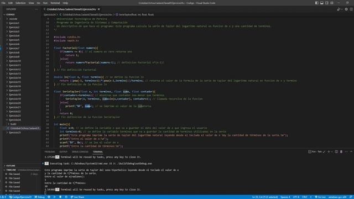354x199 pixels.
Task: Change line ending via CRLF item
Action: click(x=305, y=197)
